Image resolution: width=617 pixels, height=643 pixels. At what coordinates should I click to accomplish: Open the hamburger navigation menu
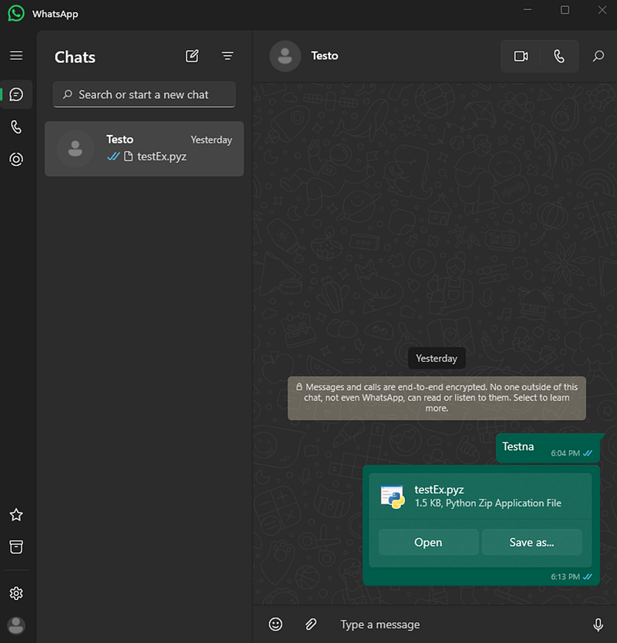click(x=16, y=56)
